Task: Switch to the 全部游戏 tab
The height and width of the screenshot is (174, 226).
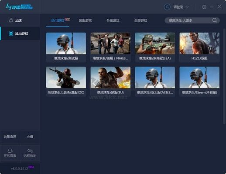Action: [140, 20]
